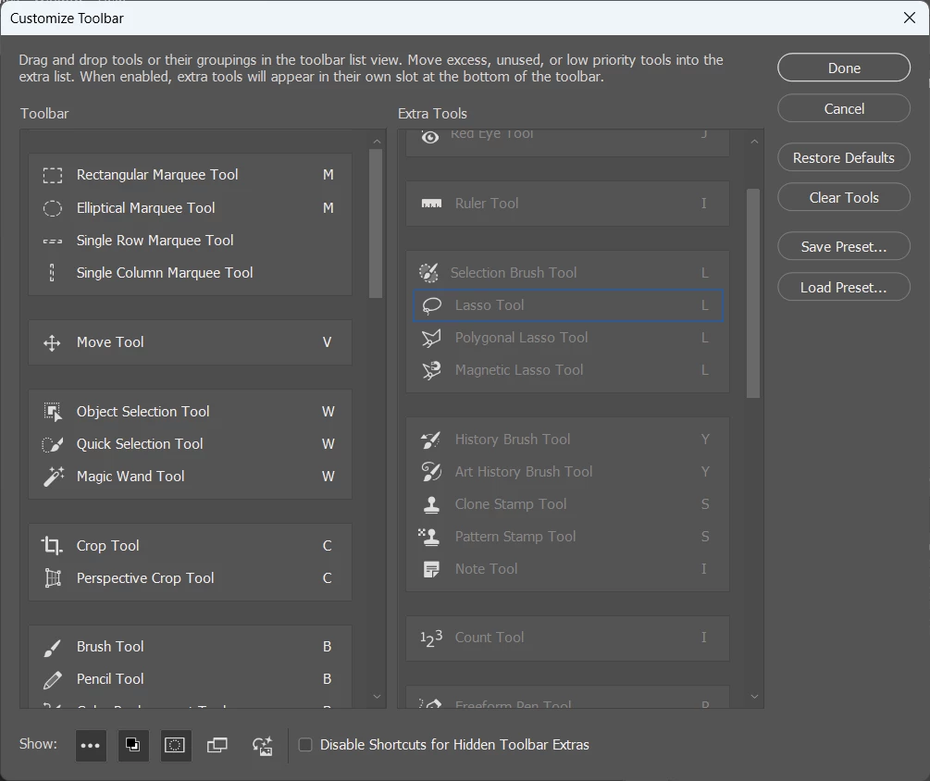Toggle screen mode Show button

[217, 746]
